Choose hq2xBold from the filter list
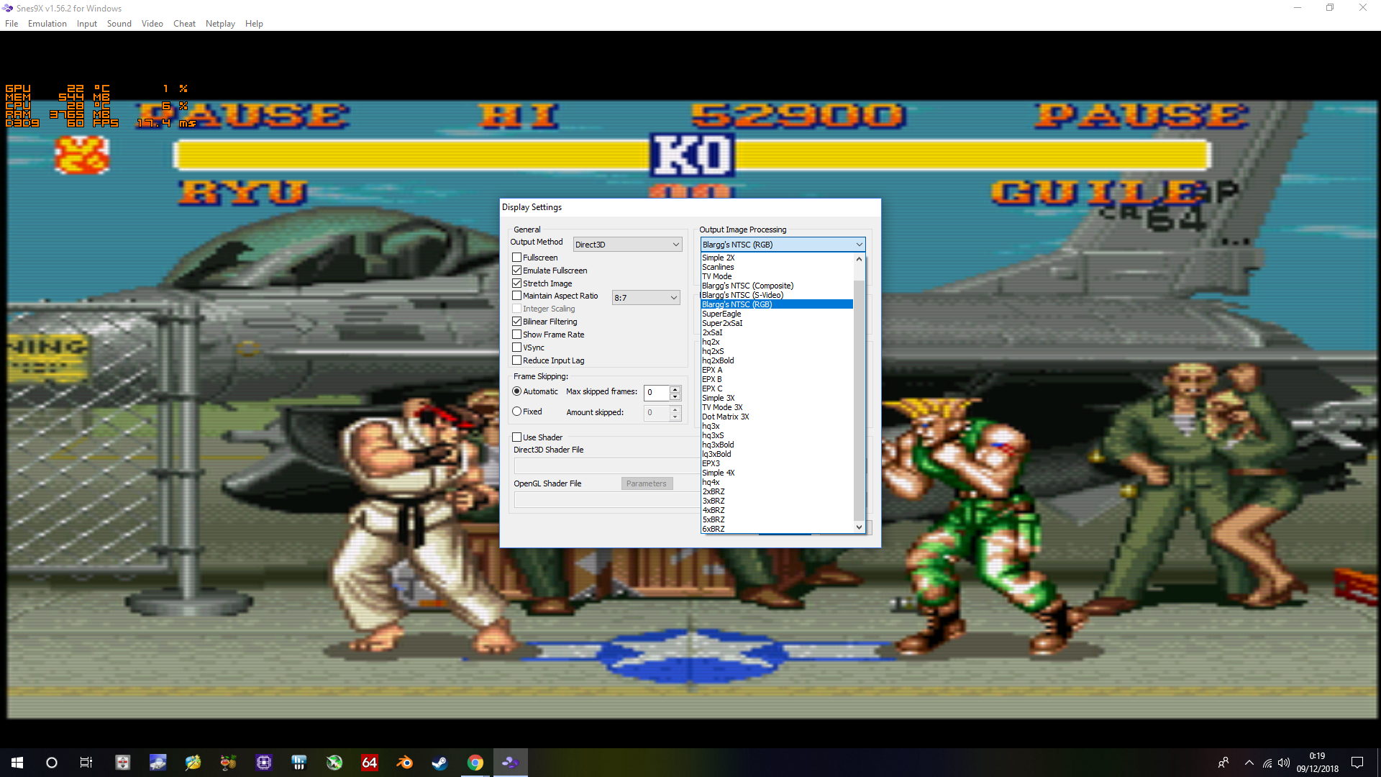The image size is (1381, 777). click(718, 360)
